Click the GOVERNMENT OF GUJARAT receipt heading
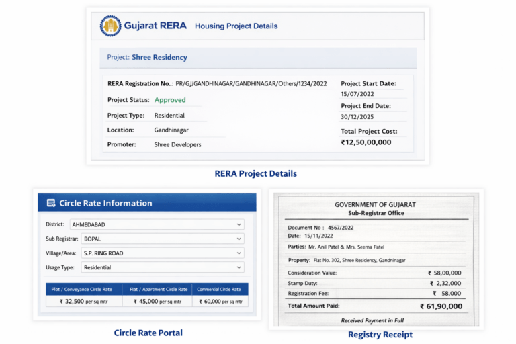516x344 pixels. pos(375,204)
